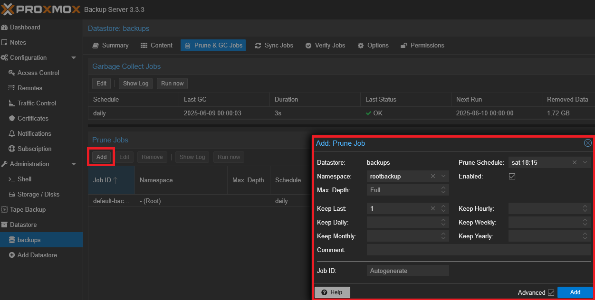The width and height of the screenshot is (595, 300).
Task: Switch to the Summary tab
Action: [110, 46]
